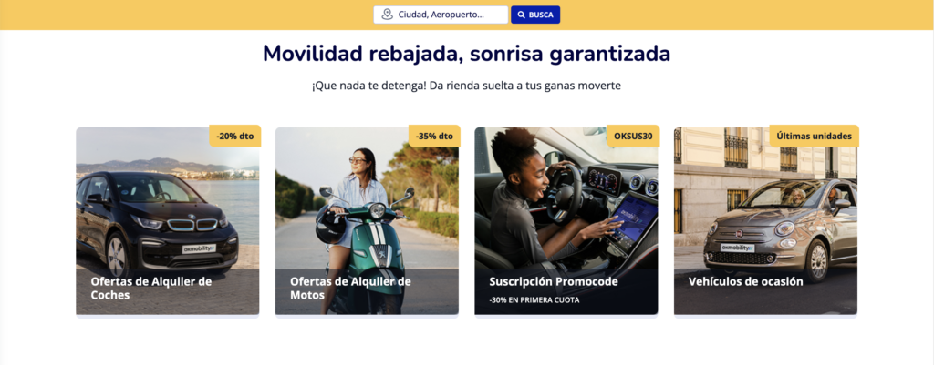Open the -35% dto discount badge
The width and height of the screenshot is (934, 365).
[434, 136]
